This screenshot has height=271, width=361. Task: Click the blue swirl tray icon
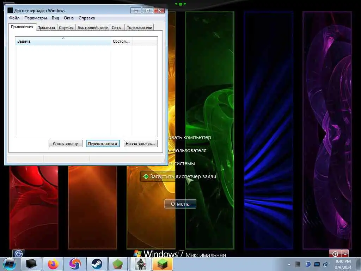tap(325, 264)
